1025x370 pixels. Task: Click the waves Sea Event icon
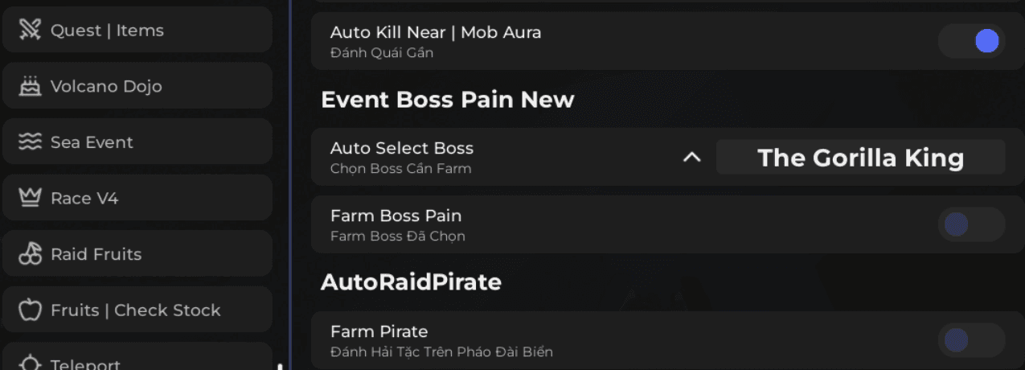(30, 142)
